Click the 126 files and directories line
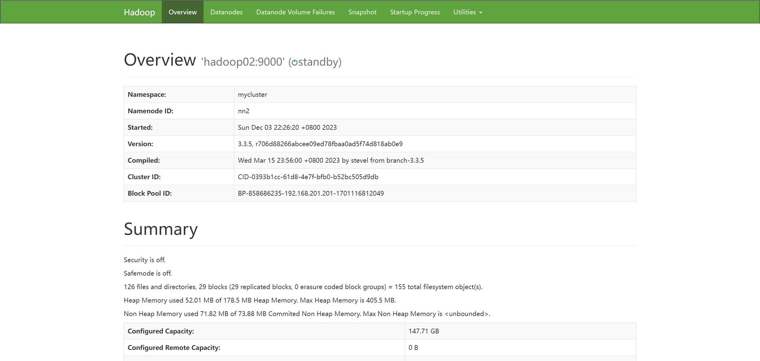 [303, 287]
